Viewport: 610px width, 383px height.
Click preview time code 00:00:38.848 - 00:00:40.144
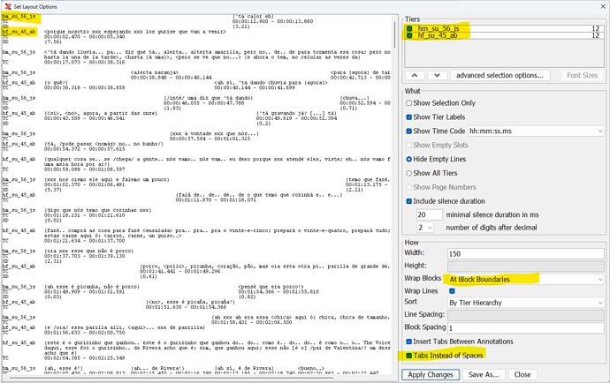tap(172, 78)
